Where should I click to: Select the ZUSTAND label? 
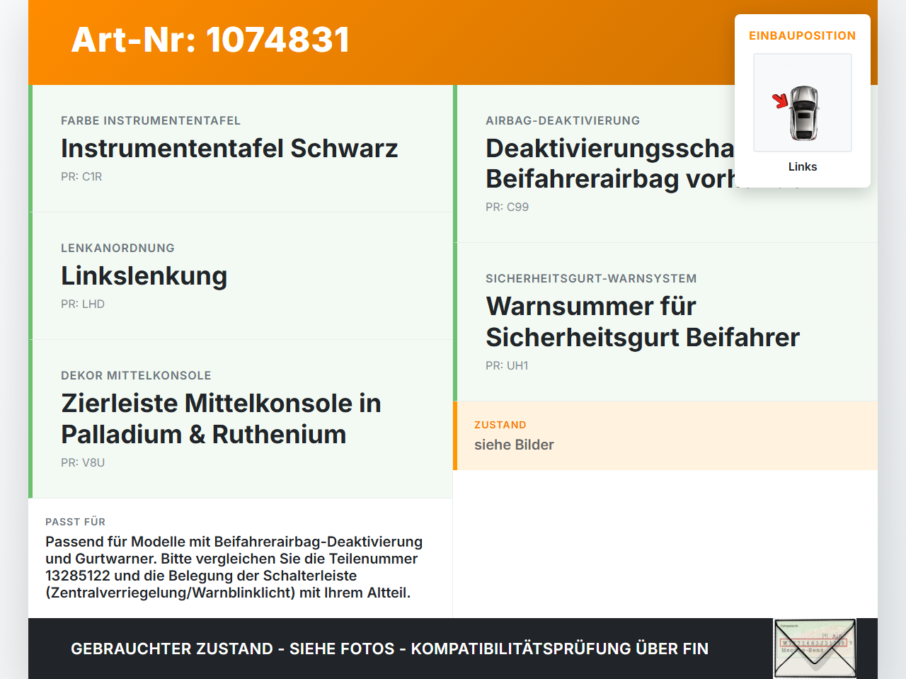[x=500, y=425]
